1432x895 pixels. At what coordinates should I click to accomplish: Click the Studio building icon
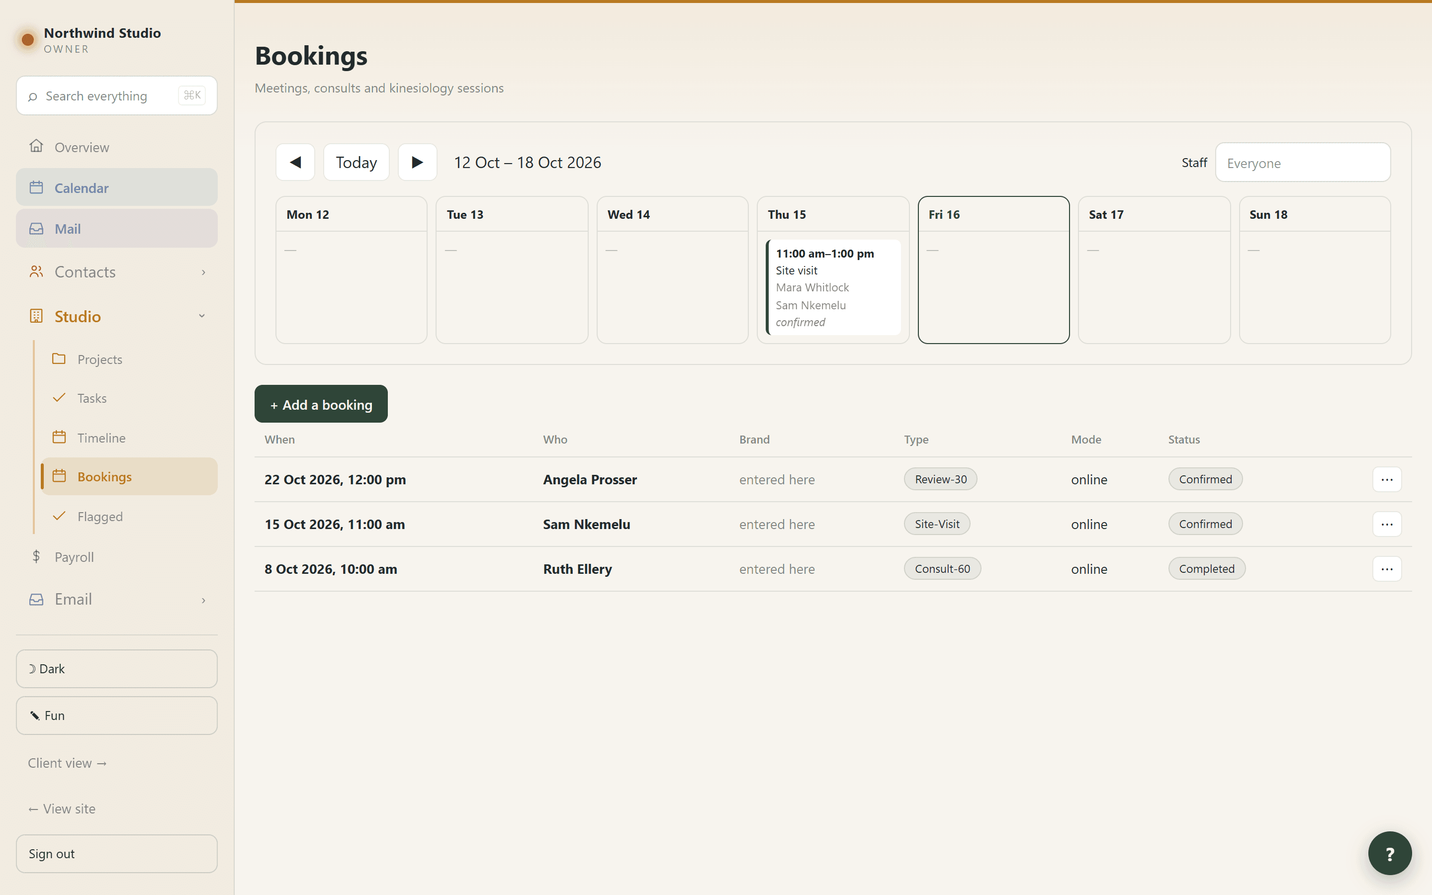36,316
